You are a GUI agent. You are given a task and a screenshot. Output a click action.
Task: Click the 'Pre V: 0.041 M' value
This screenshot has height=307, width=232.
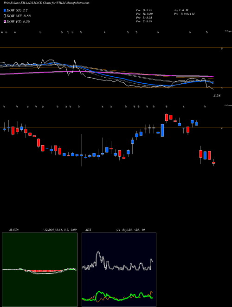point(184,14)
